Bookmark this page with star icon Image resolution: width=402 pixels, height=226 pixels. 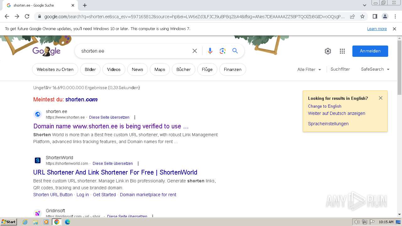(362, 16)
